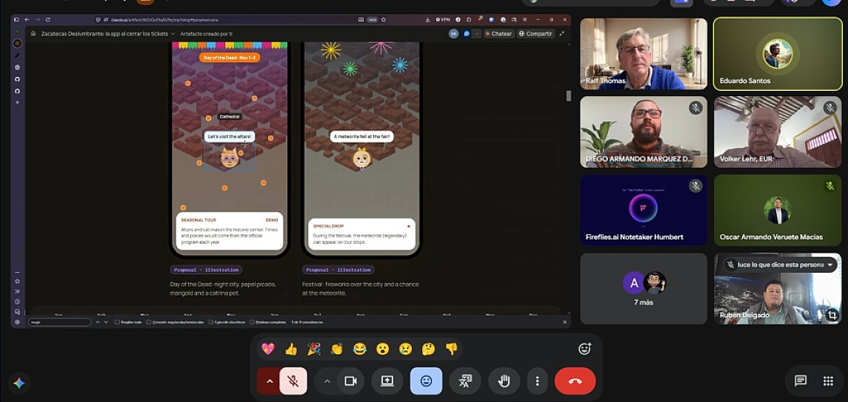Send the thinking face reaction
Image resolution: width=848 pixels, height=402 pixels.
[428, 349]
